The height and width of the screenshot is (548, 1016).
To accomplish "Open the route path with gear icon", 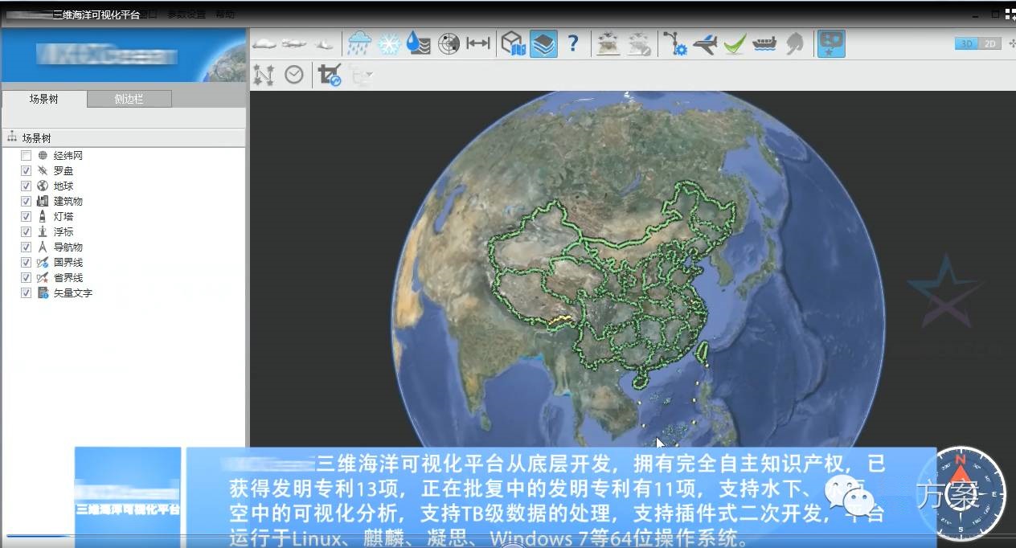I will coord(675,43).
